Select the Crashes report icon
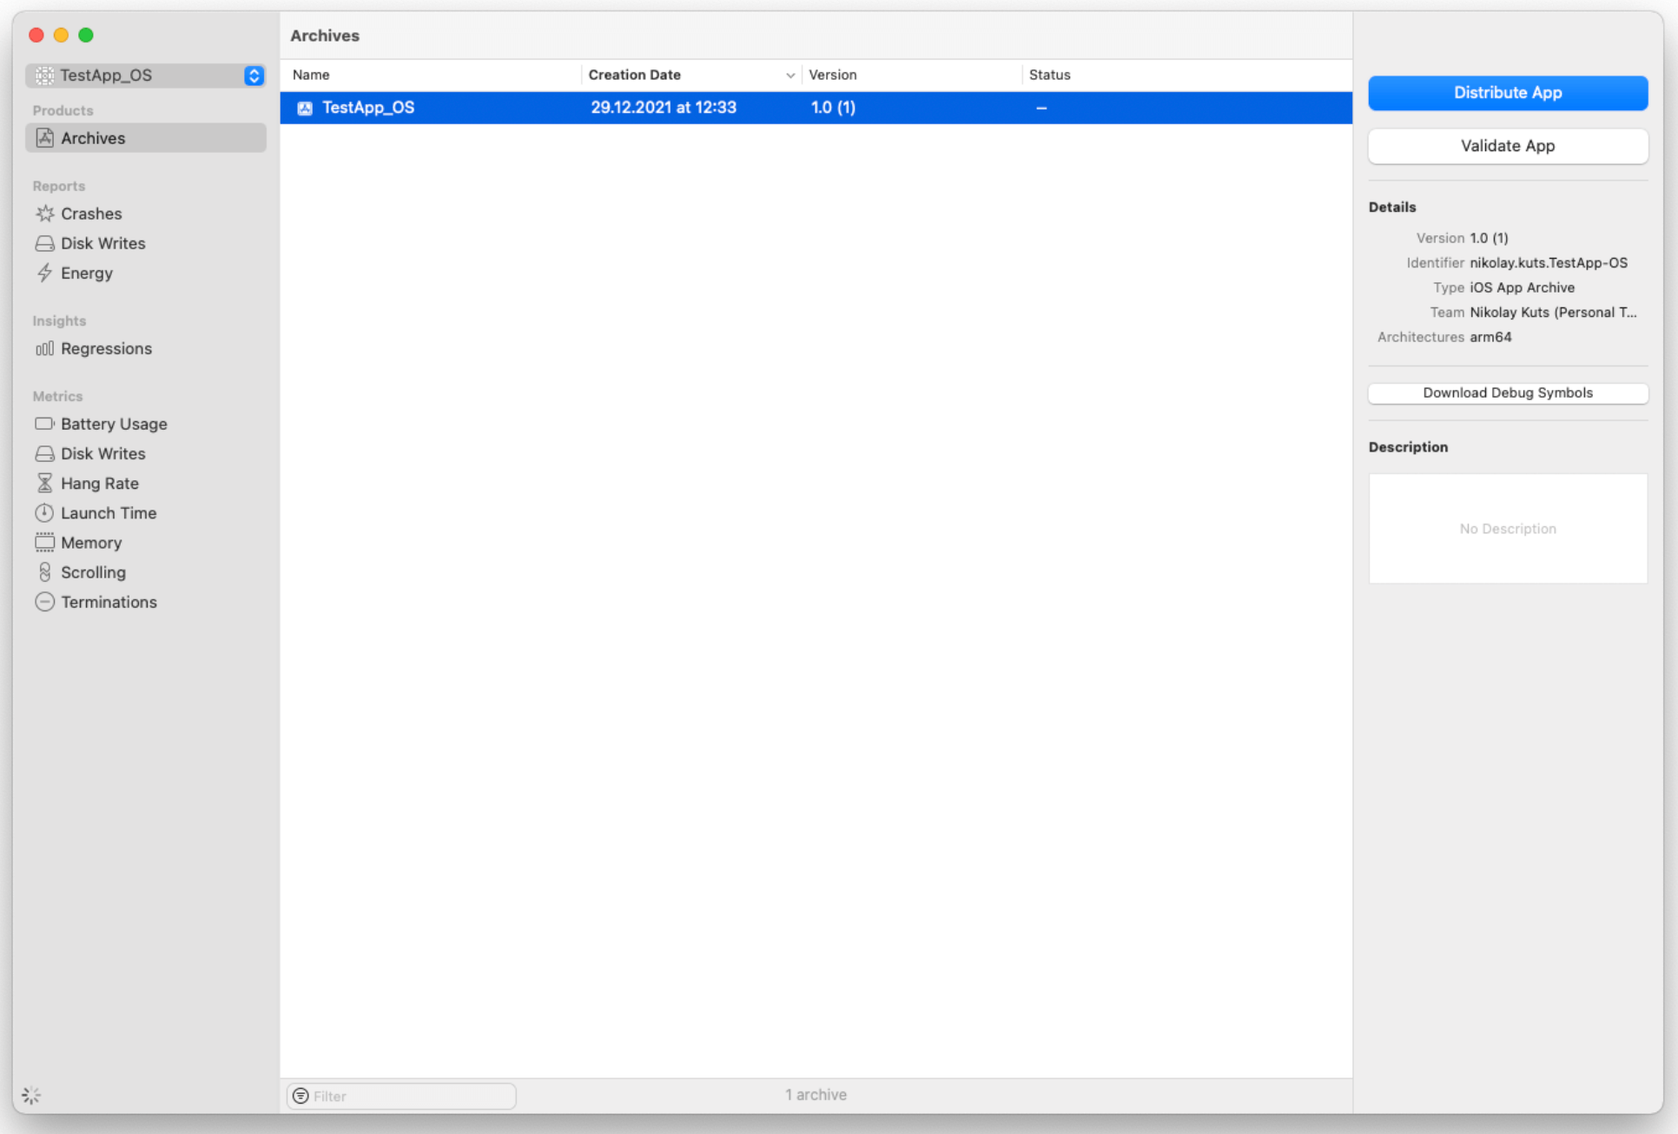1678x1134 pixels. tap(44, 213)
